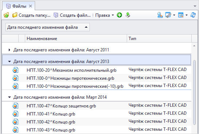
Task: Sort by the Наименование column header
Action: click(x=76, y=39)
